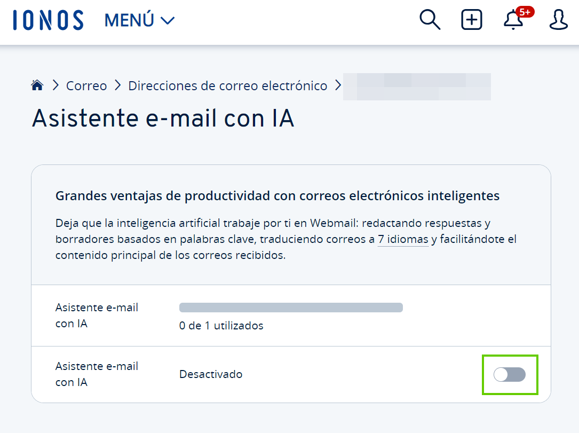Click the IONOS logo

click(49, 20)
